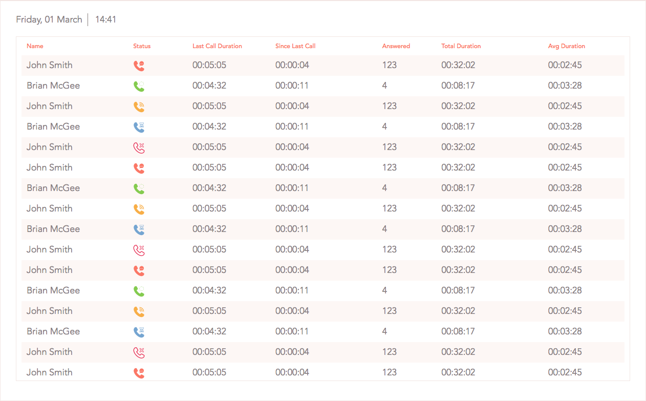Screen dimensions: 646x401
Task: Click the blue hourglass-phone icon in row 14
Action: point(139,332)
